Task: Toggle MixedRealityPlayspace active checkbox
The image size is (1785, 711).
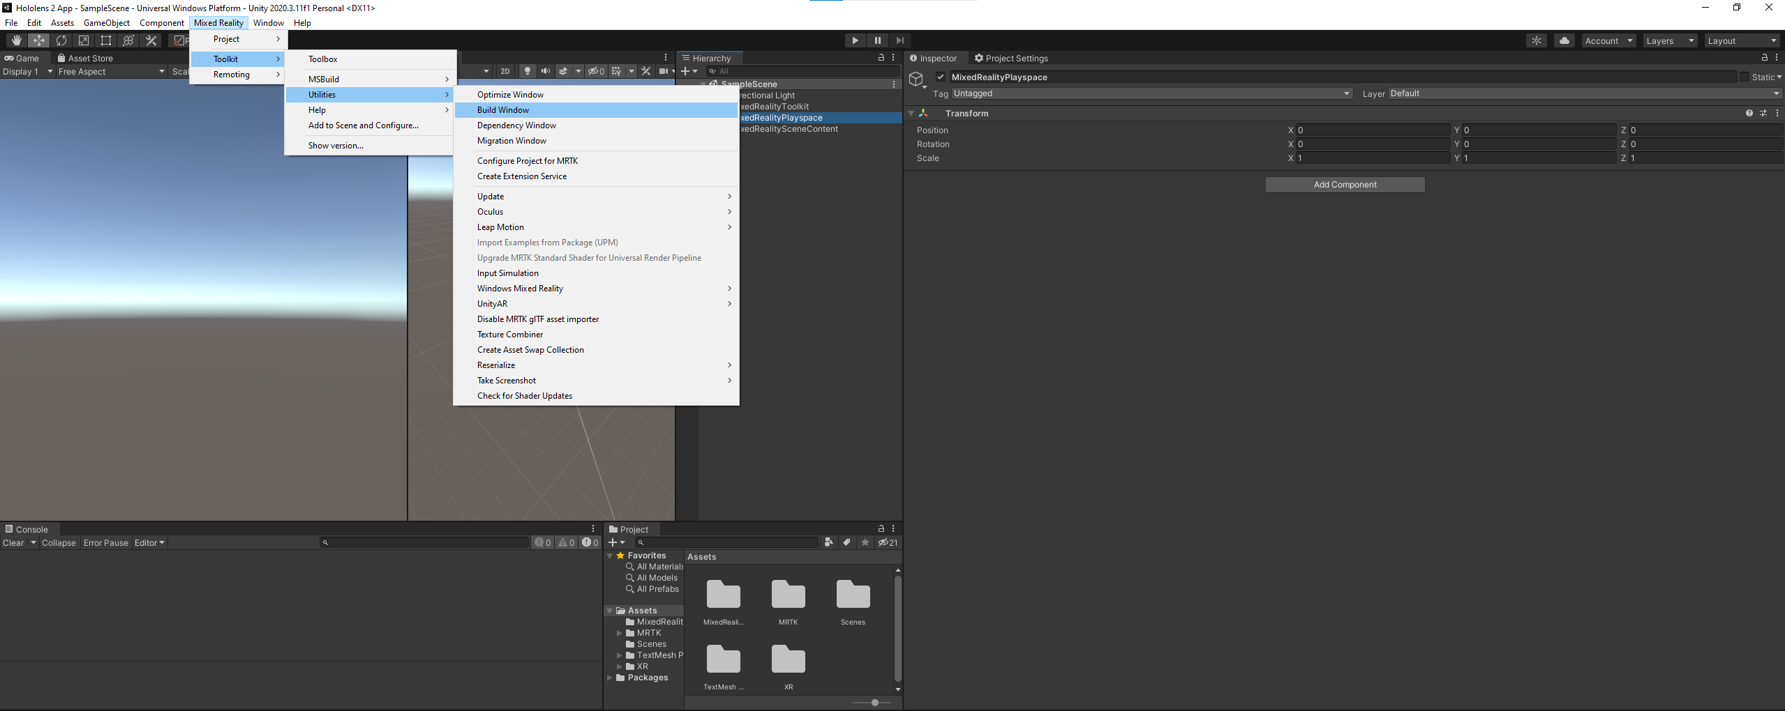Action: coord(941,77)
